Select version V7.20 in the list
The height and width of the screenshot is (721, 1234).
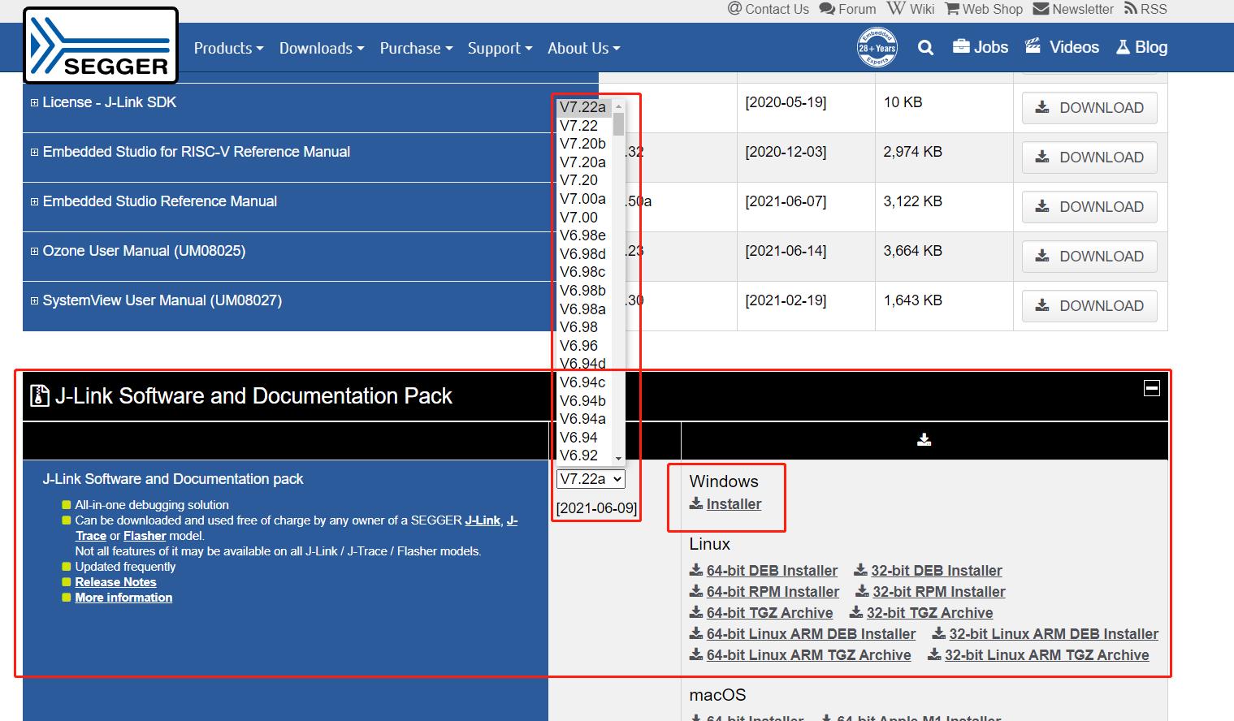tap(582, 180)
